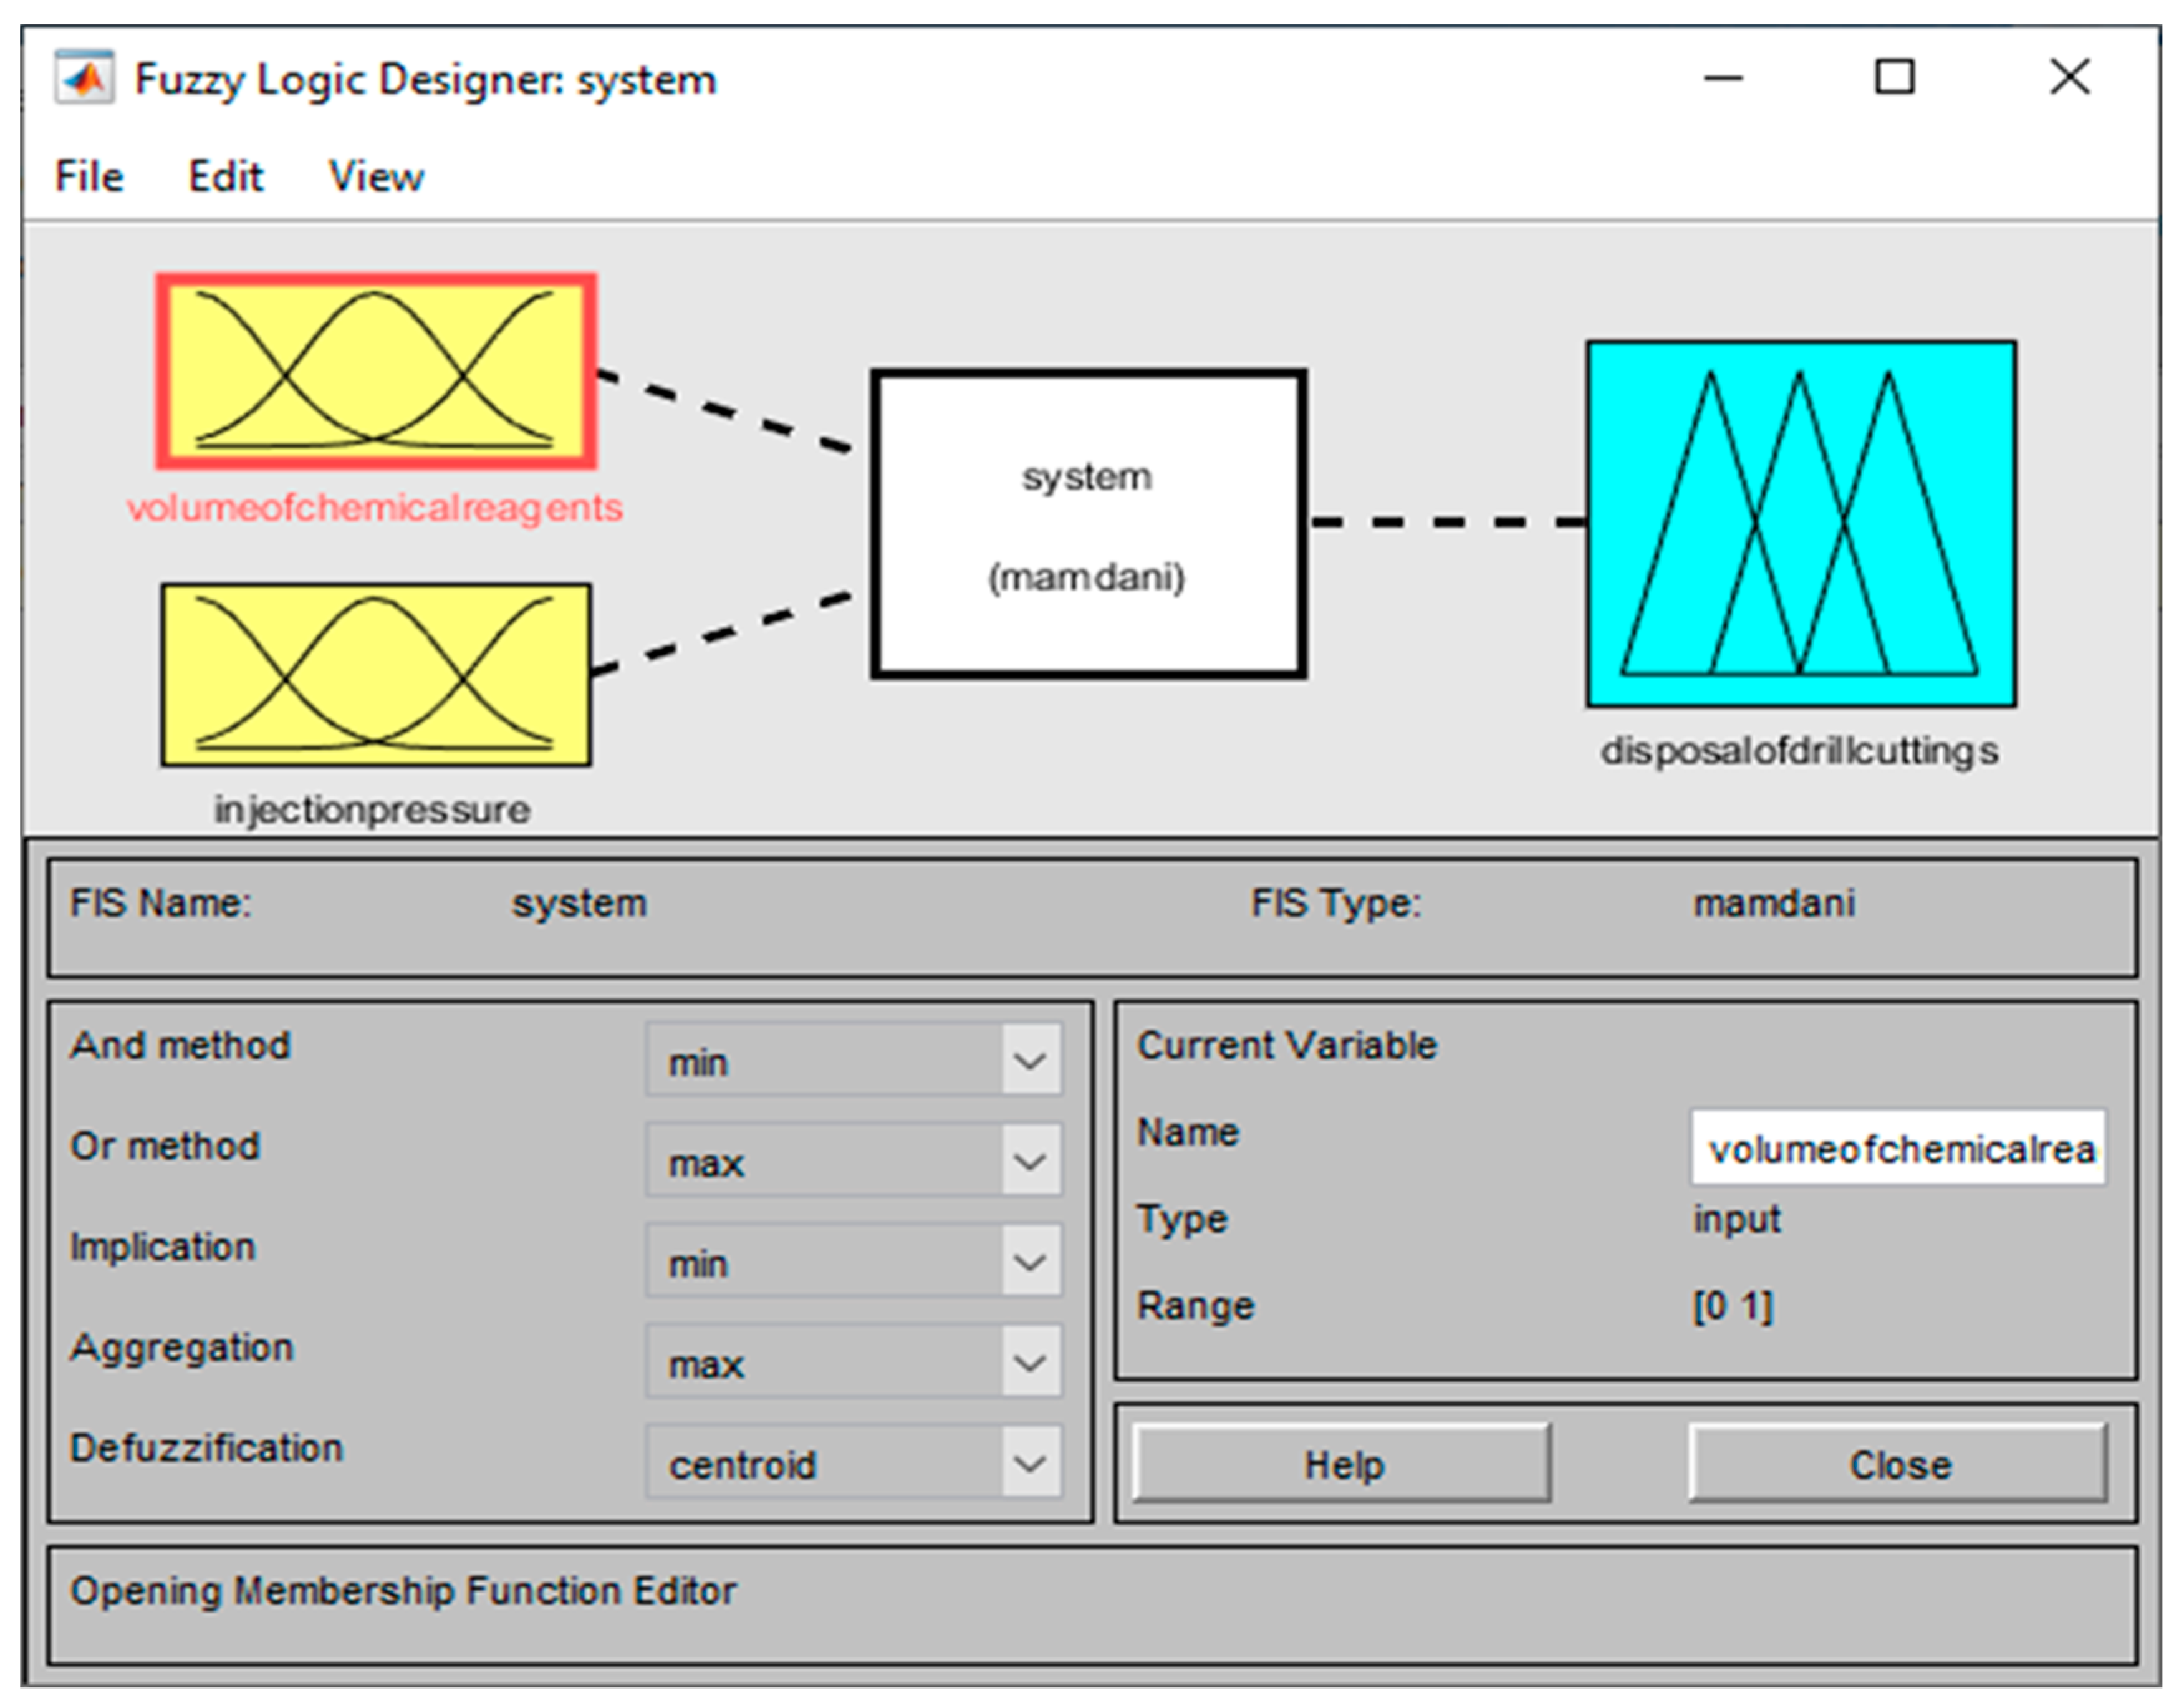Minimize the Fuzzy Logic Designer window

pyautogui.click(x=1722, y=77)
